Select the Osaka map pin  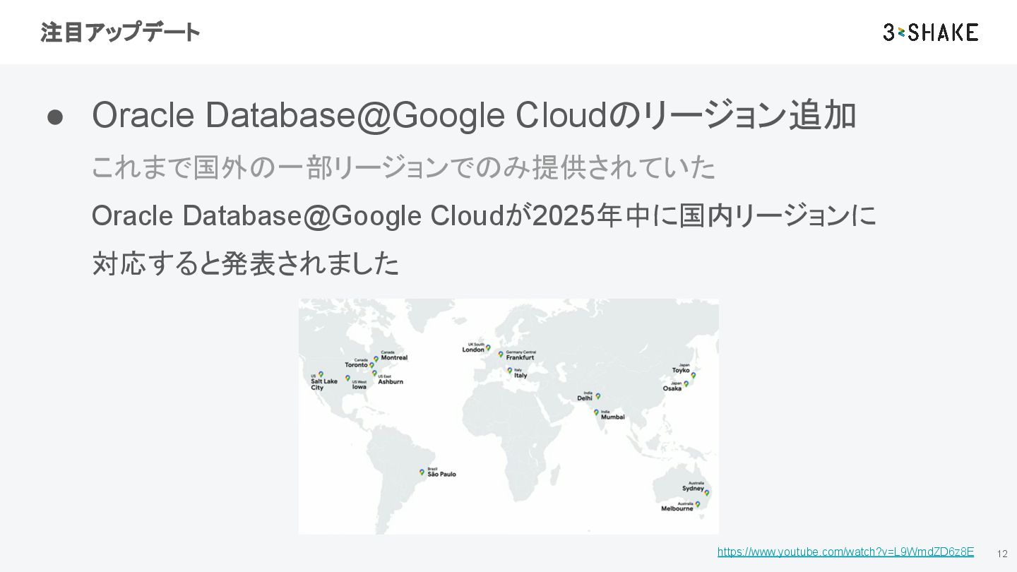[686, 383]
